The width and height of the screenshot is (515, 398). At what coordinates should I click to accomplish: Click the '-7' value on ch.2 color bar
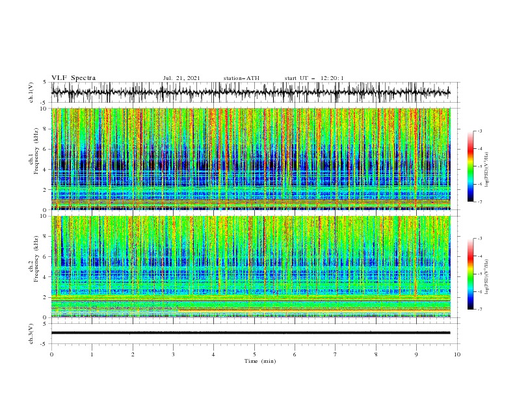pos(479,310)
